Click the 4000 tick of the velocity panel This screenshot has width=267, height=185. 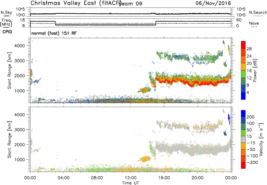coord(19,115)
